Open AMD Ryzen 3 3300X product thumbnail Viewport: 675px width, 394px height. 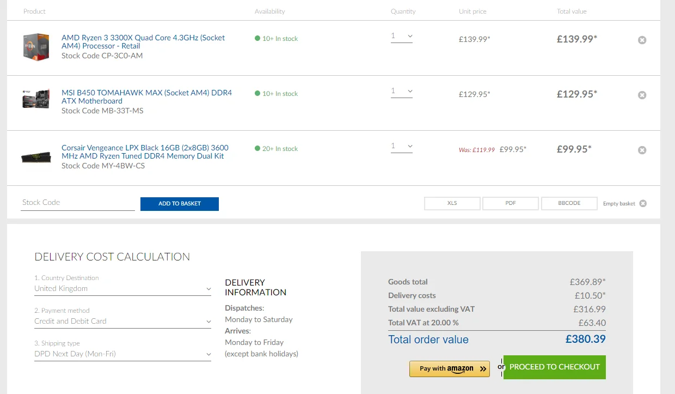coord(36,47)
